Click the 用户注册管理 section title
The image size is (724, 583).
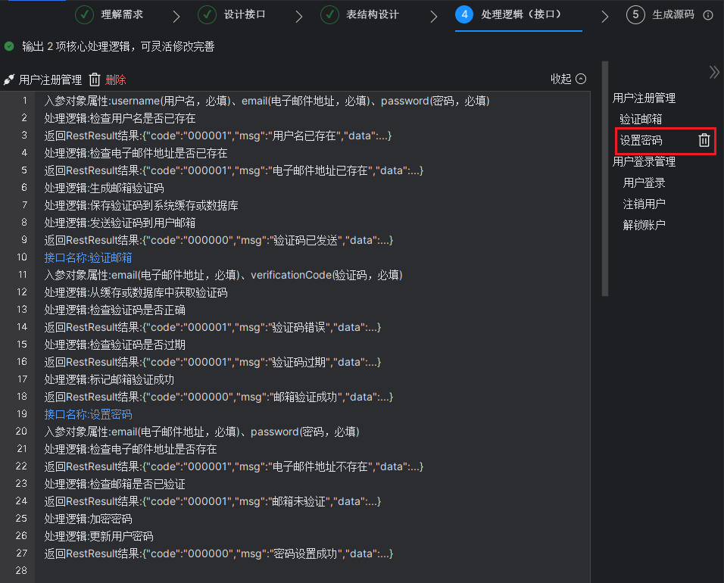pos(50,79)
